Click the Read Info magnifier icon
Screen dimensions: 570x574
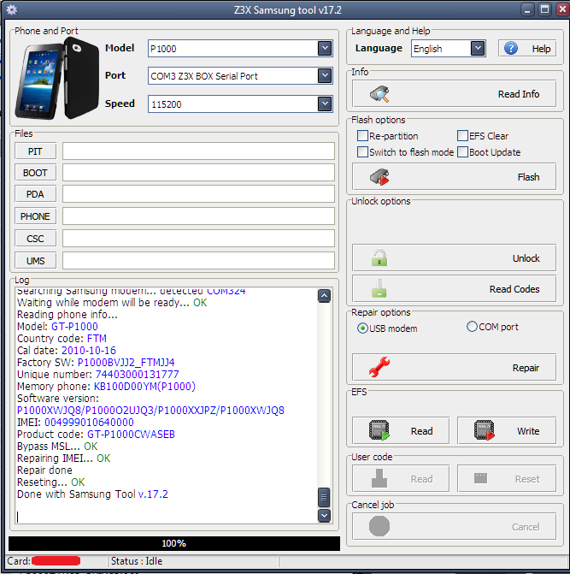(379, 94)
